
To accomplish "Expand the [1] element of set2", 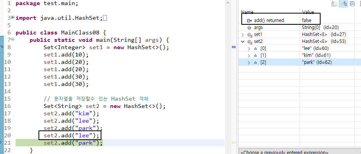I will 249,55.
